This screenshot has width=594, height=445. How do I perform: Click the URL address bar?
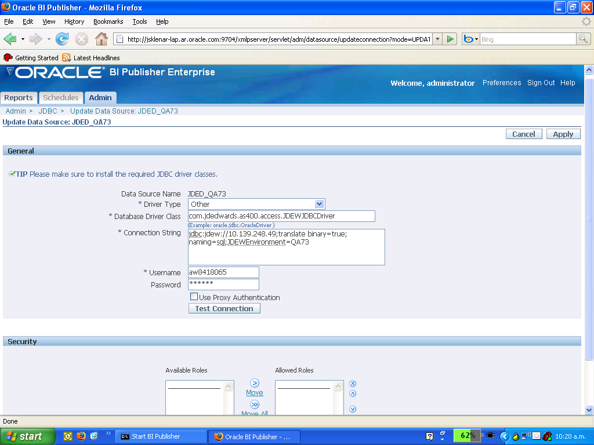278,39
